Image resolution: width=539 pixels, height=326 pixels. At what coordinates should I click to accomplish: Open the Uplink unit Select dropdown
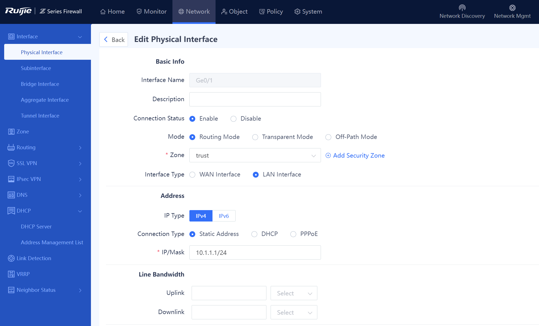(294, 293)
